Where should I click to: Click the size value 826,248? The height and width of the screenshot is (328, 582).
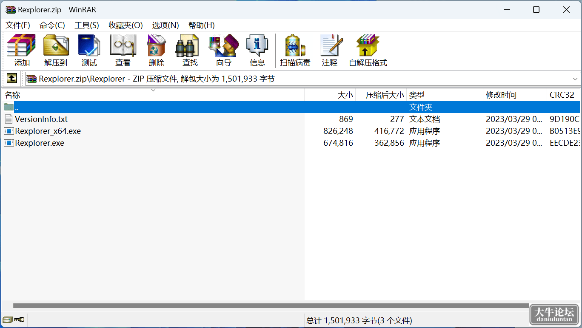tap(338, 131)
